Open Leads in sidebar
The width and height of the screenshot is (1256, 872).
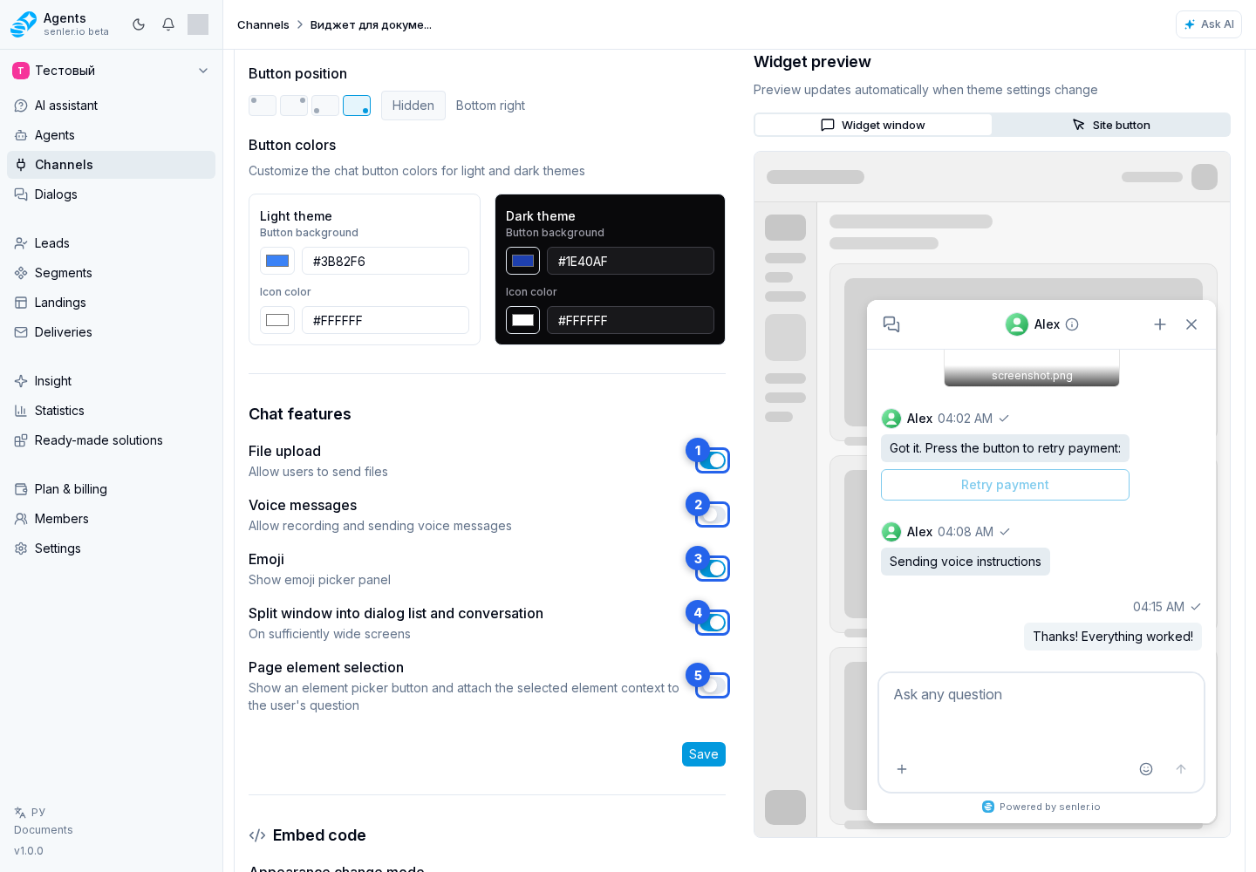click(111, 243)
